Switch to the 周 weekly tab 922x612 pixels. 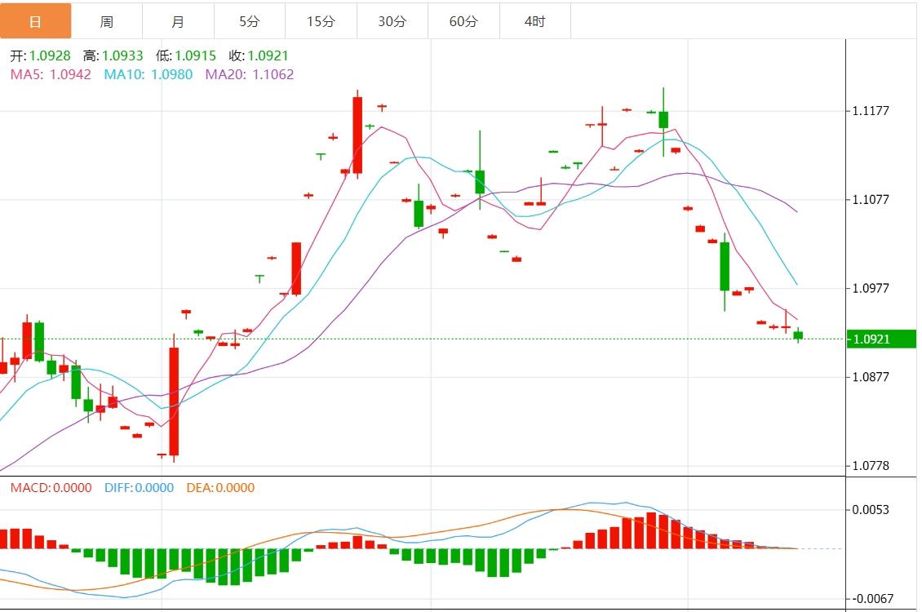[x=107, y=21]
